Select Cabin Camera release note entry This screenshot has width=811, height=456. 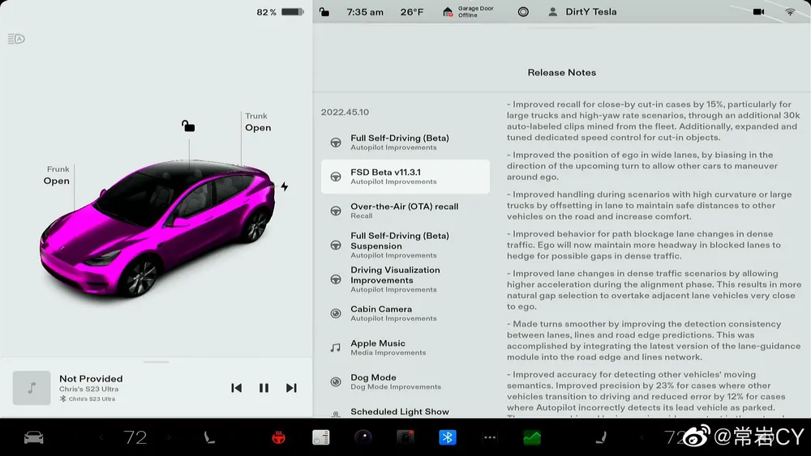point(405,313)
